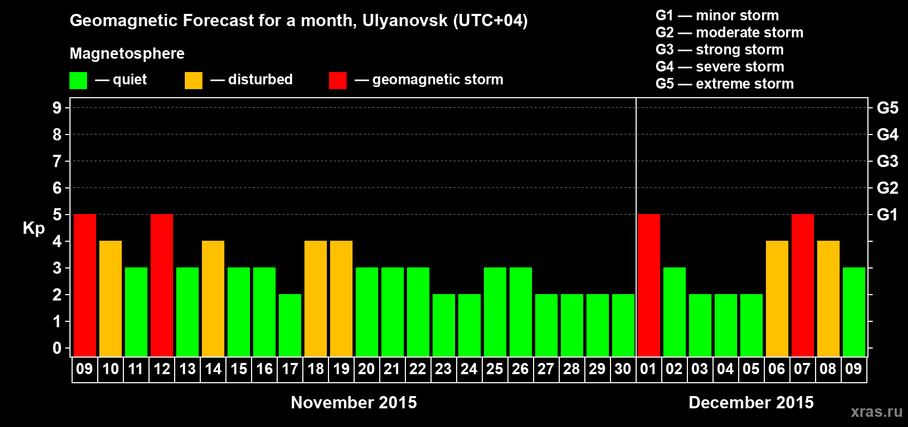Click the red geomagnetic storm legend swatch
This screenshot has width=908, height=427.
[338, 81]
